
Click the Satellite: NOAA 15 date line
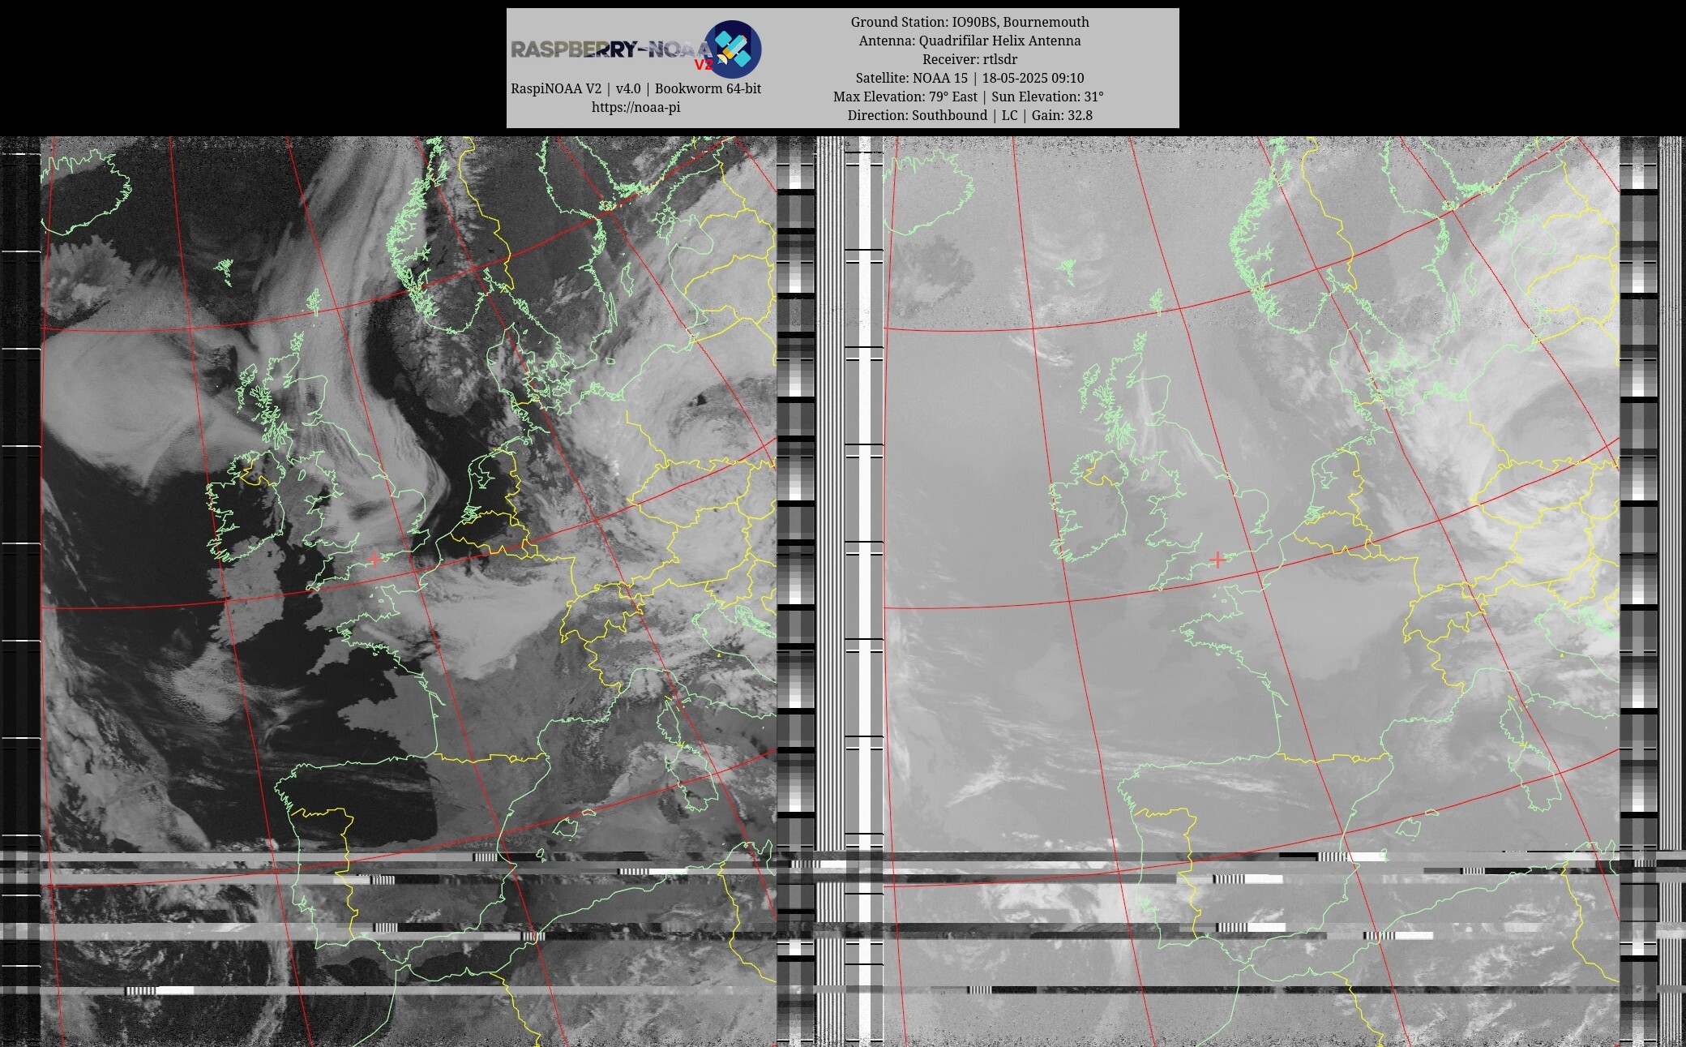point(969,78)
